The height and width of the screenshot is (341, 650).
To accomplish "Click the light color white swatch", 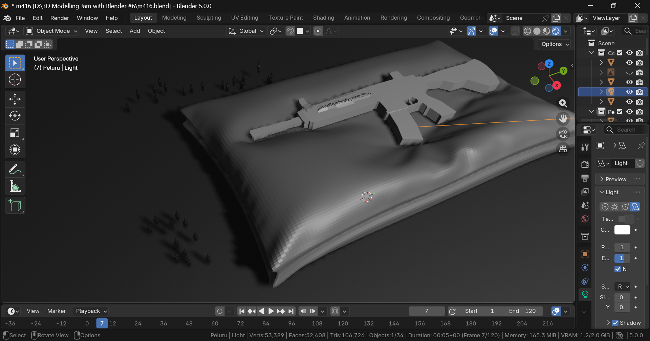I will click(622, 230).
